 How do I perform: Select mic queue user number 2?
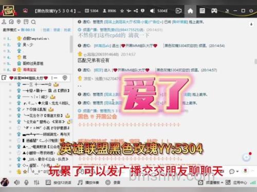point(36,45)
